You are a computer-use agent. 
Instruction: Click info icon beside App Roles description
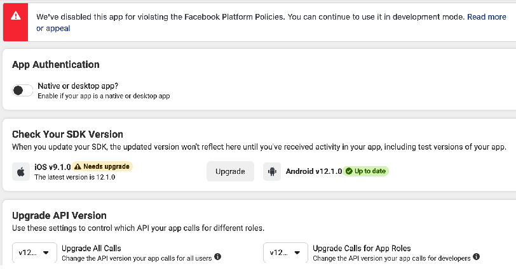pyautogui.click(x=476, y=257)
